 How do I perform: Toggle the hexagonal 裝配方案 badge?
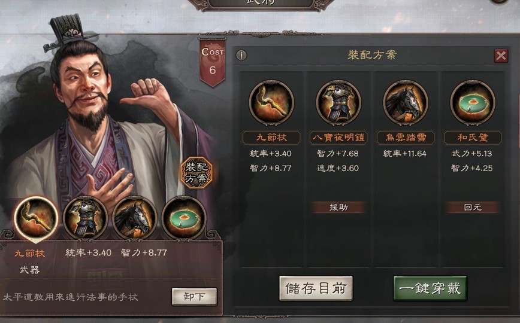(x=196, y=173)
